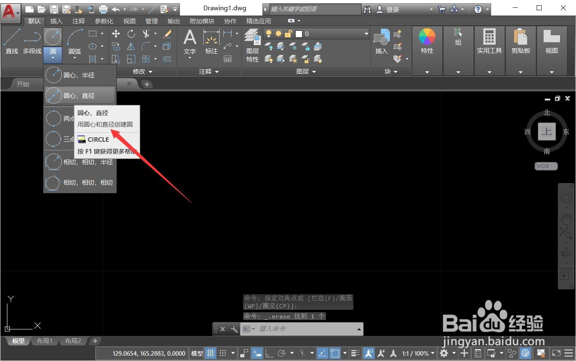Select the Hatch tool icon
576x361 pixels.
click(x=93, y=59)
